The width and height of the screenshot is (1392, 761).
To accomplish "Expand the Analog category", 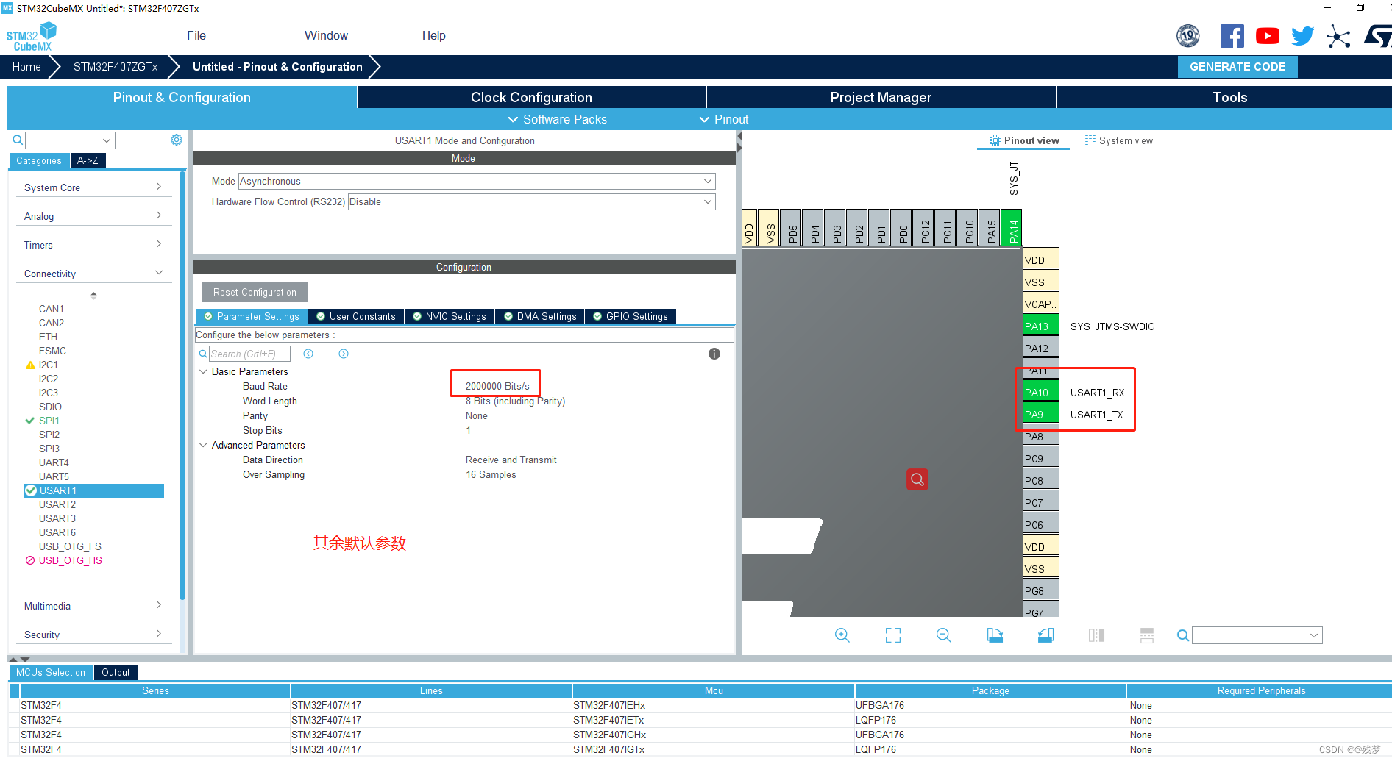I will point(93,216).
